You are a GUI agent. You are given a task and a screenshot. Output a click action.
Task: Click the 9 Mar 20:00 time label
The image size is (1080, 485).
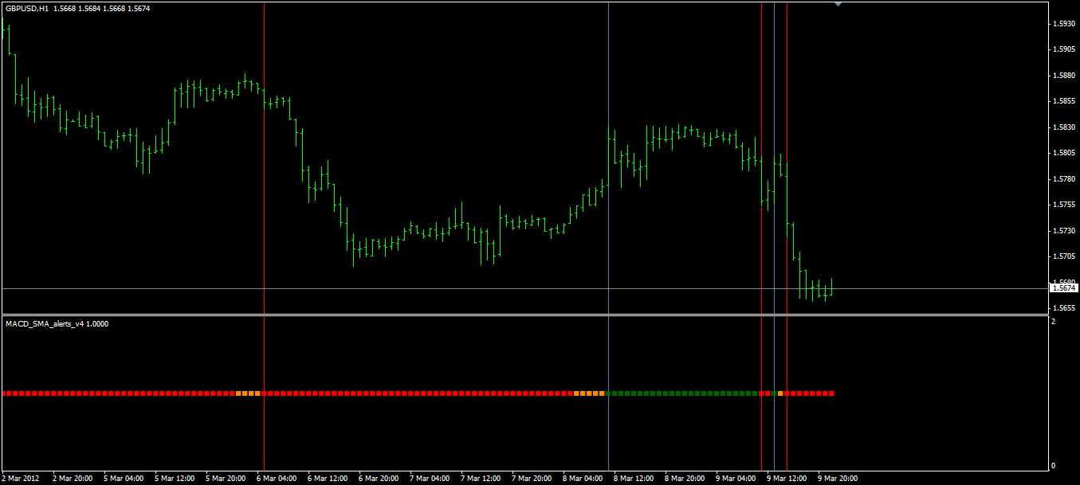[838, 479]
